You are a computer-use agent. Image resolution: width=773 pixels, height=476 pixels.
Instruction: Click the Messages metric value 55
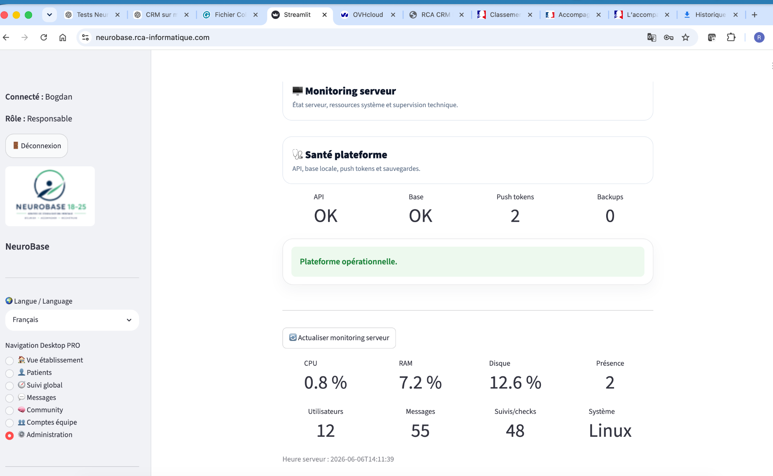pyautogui.click(x=420, y=430)
